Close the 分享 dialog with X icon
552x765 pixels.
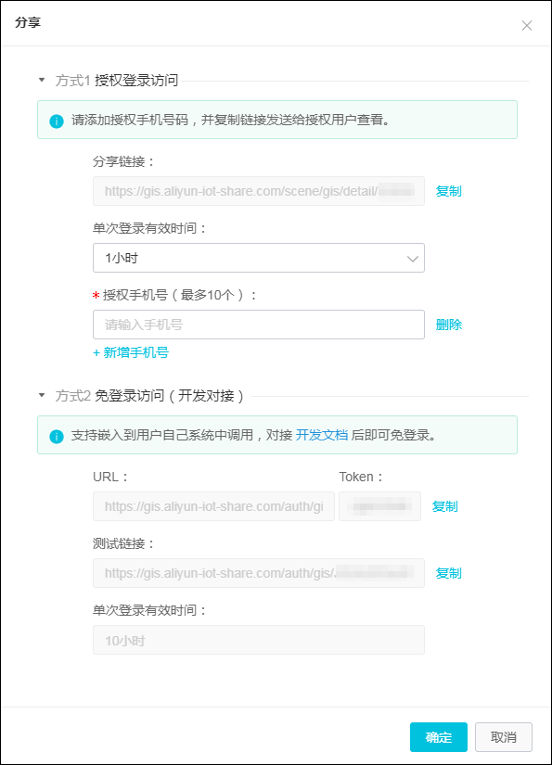pos(527,25)
